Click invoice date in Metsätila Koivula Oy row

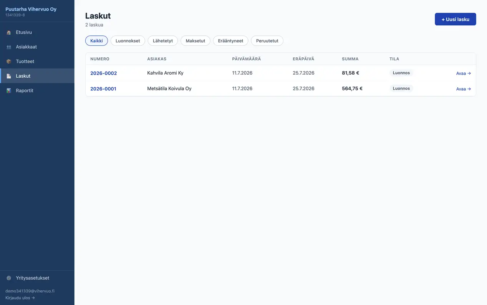(x=242, y=88)
